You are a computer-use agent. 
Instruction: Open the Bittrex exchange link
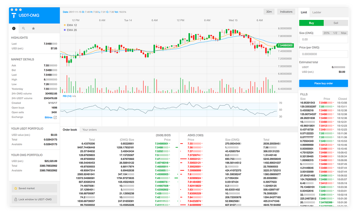pyautogui.click(x=49, y=118)
